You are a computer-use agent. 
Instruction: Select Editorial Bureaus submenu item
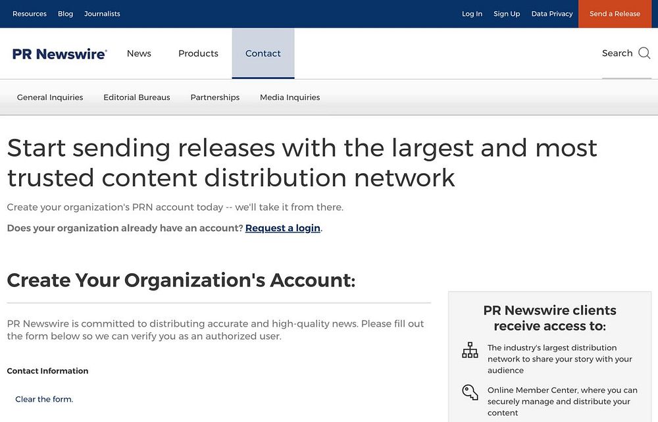(x=137, y=97)
